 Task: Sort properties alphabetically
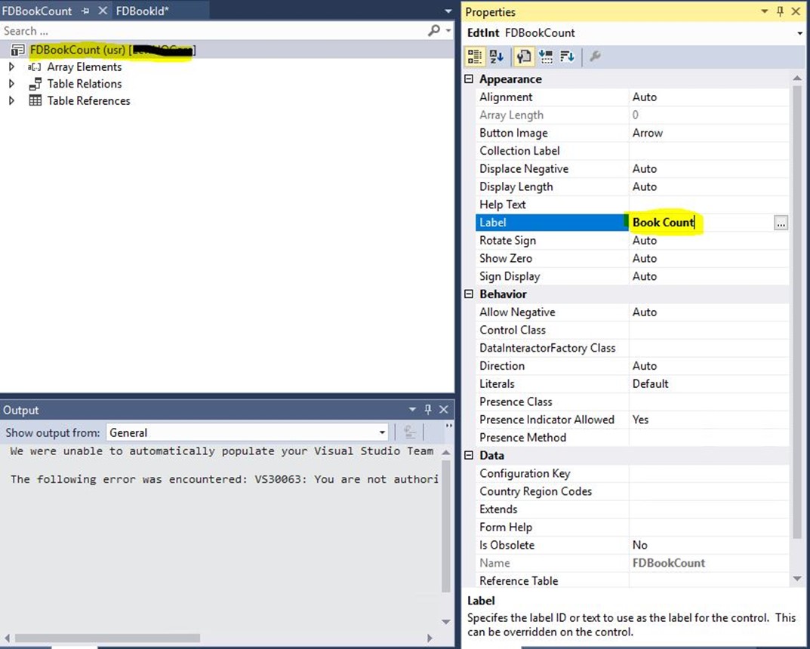[x=496, y=57]
